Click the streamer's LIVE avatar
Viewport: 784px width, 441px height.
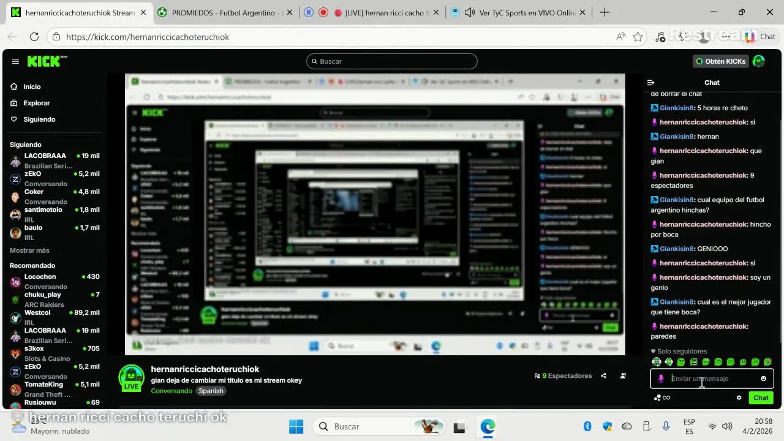(x=131, y=379)
